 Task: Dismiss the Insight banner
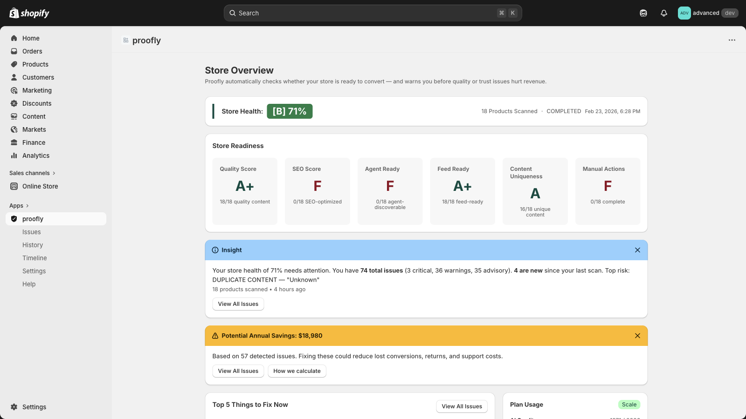[637, 250]
